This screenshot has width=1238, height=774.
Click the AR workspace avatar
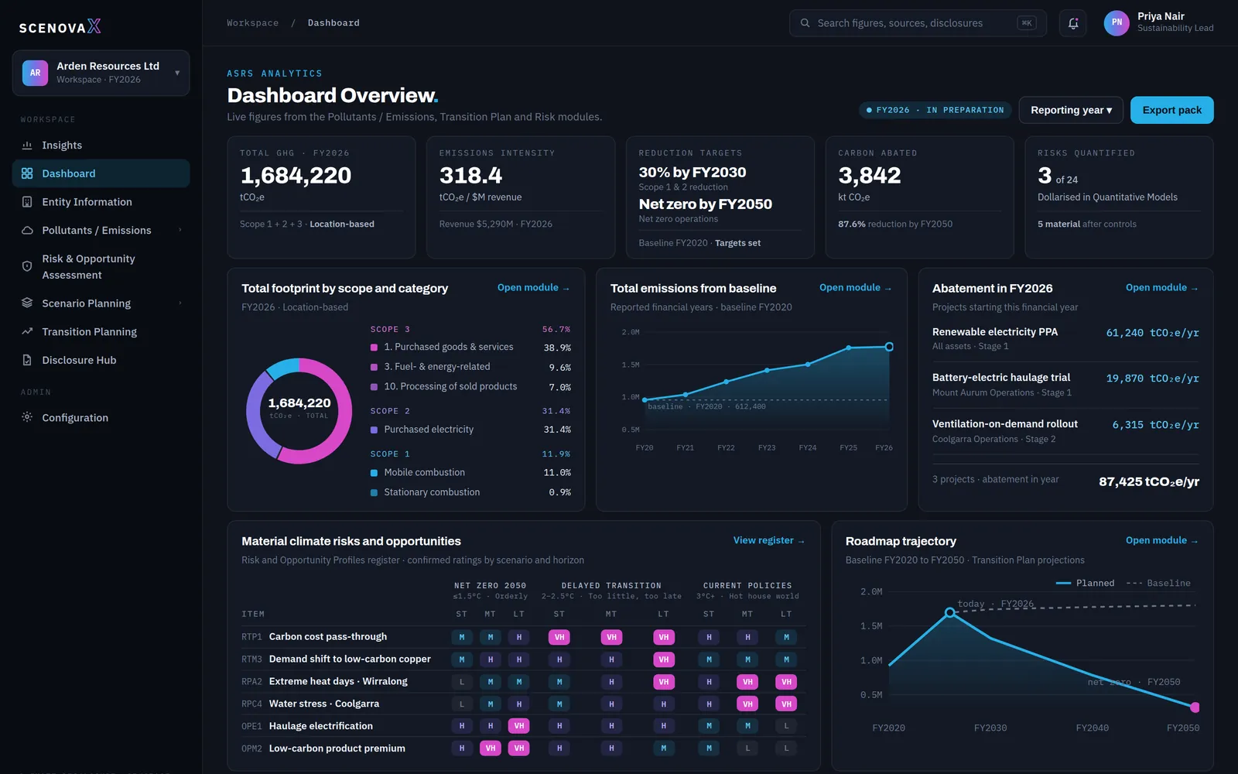[35, 73]
